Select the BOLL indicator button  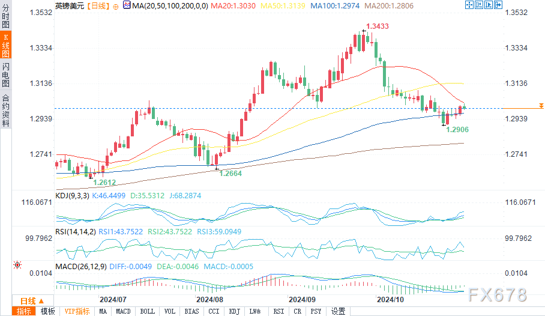(147, 311)
